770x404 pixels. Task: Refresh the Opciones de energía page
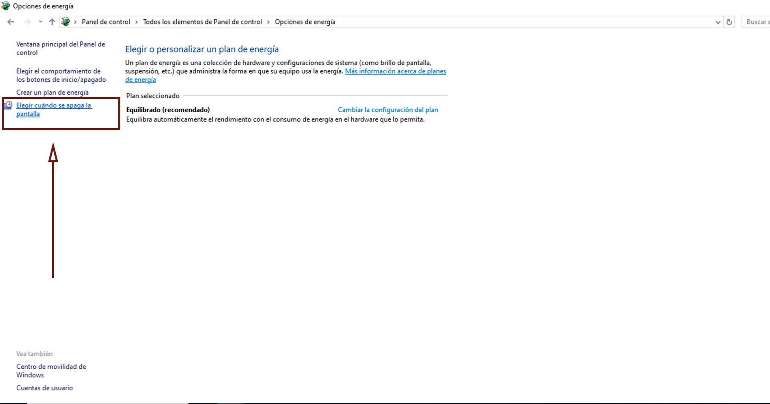(729, 22)
